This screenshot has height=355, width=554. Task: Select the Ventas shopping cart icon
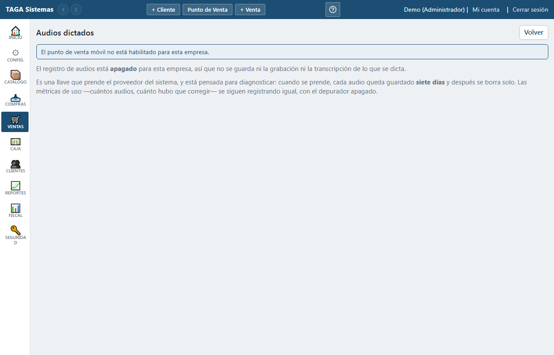coord(16,119)
